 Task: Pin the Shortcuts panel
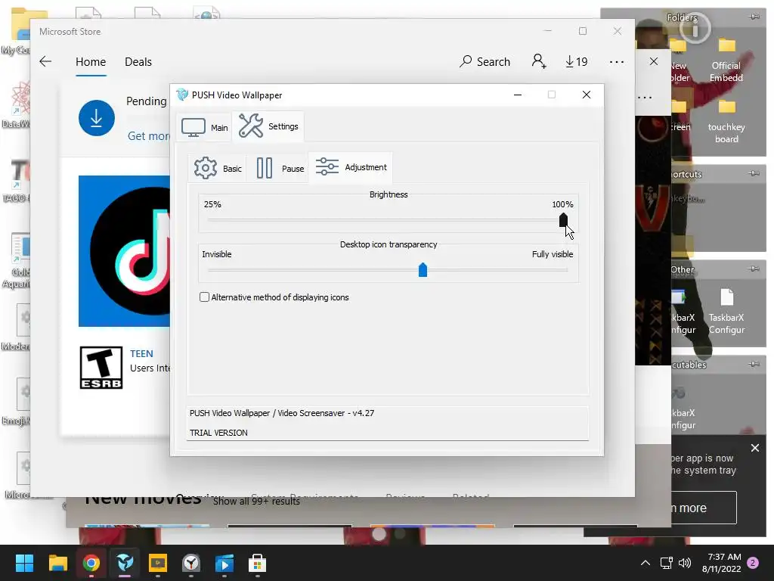(754, 173)
